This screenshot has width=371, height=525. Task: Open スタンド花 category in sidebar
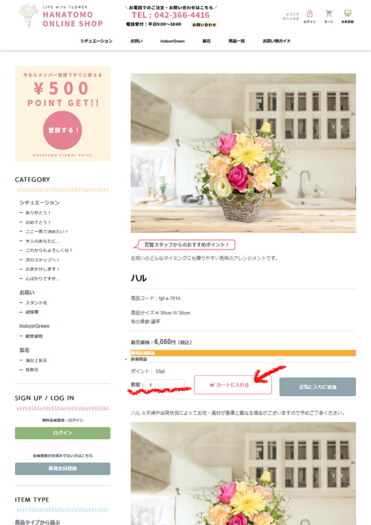(x=36, y=302)
